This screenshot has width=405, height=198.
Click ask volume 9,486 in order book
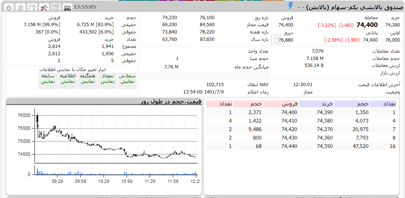point(256,129)
